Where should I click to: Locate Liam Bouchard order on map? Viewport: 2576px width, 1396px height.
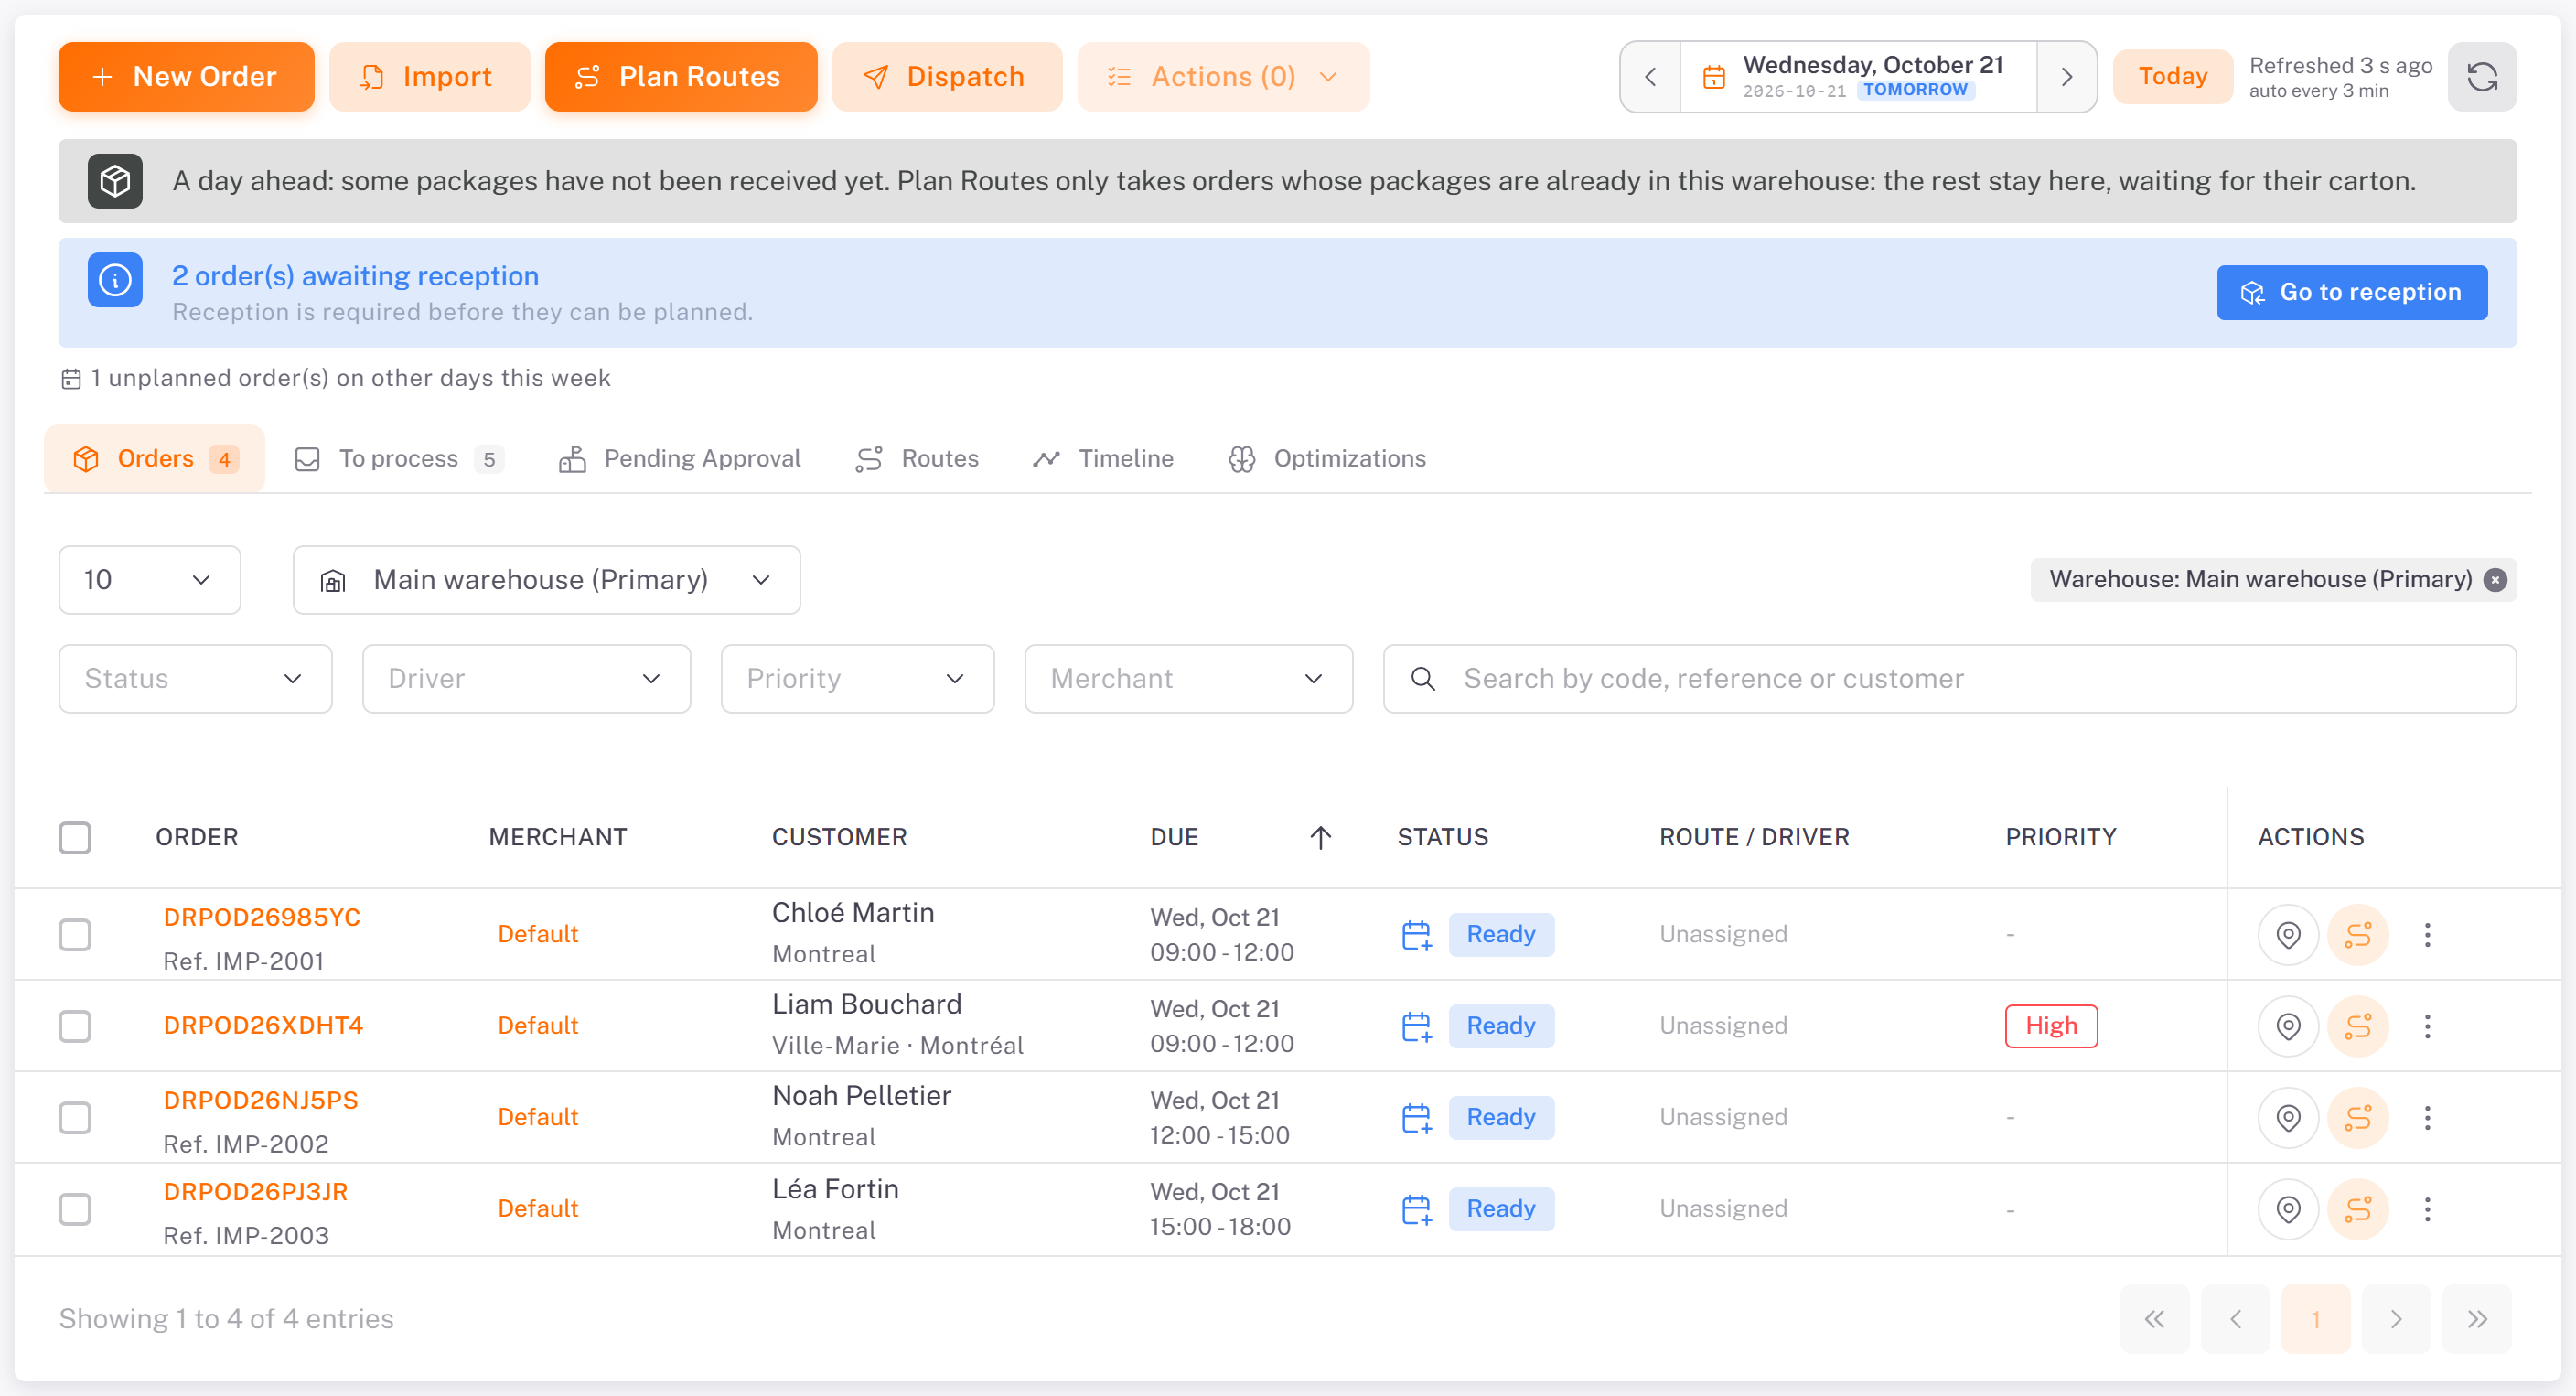2288,1026
